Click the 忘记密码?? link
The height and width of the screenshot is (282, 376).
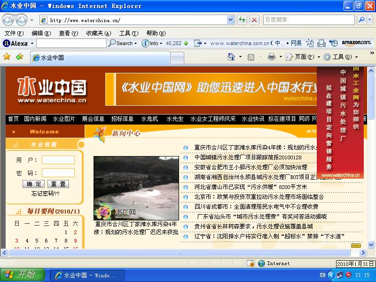click(45, 193)
